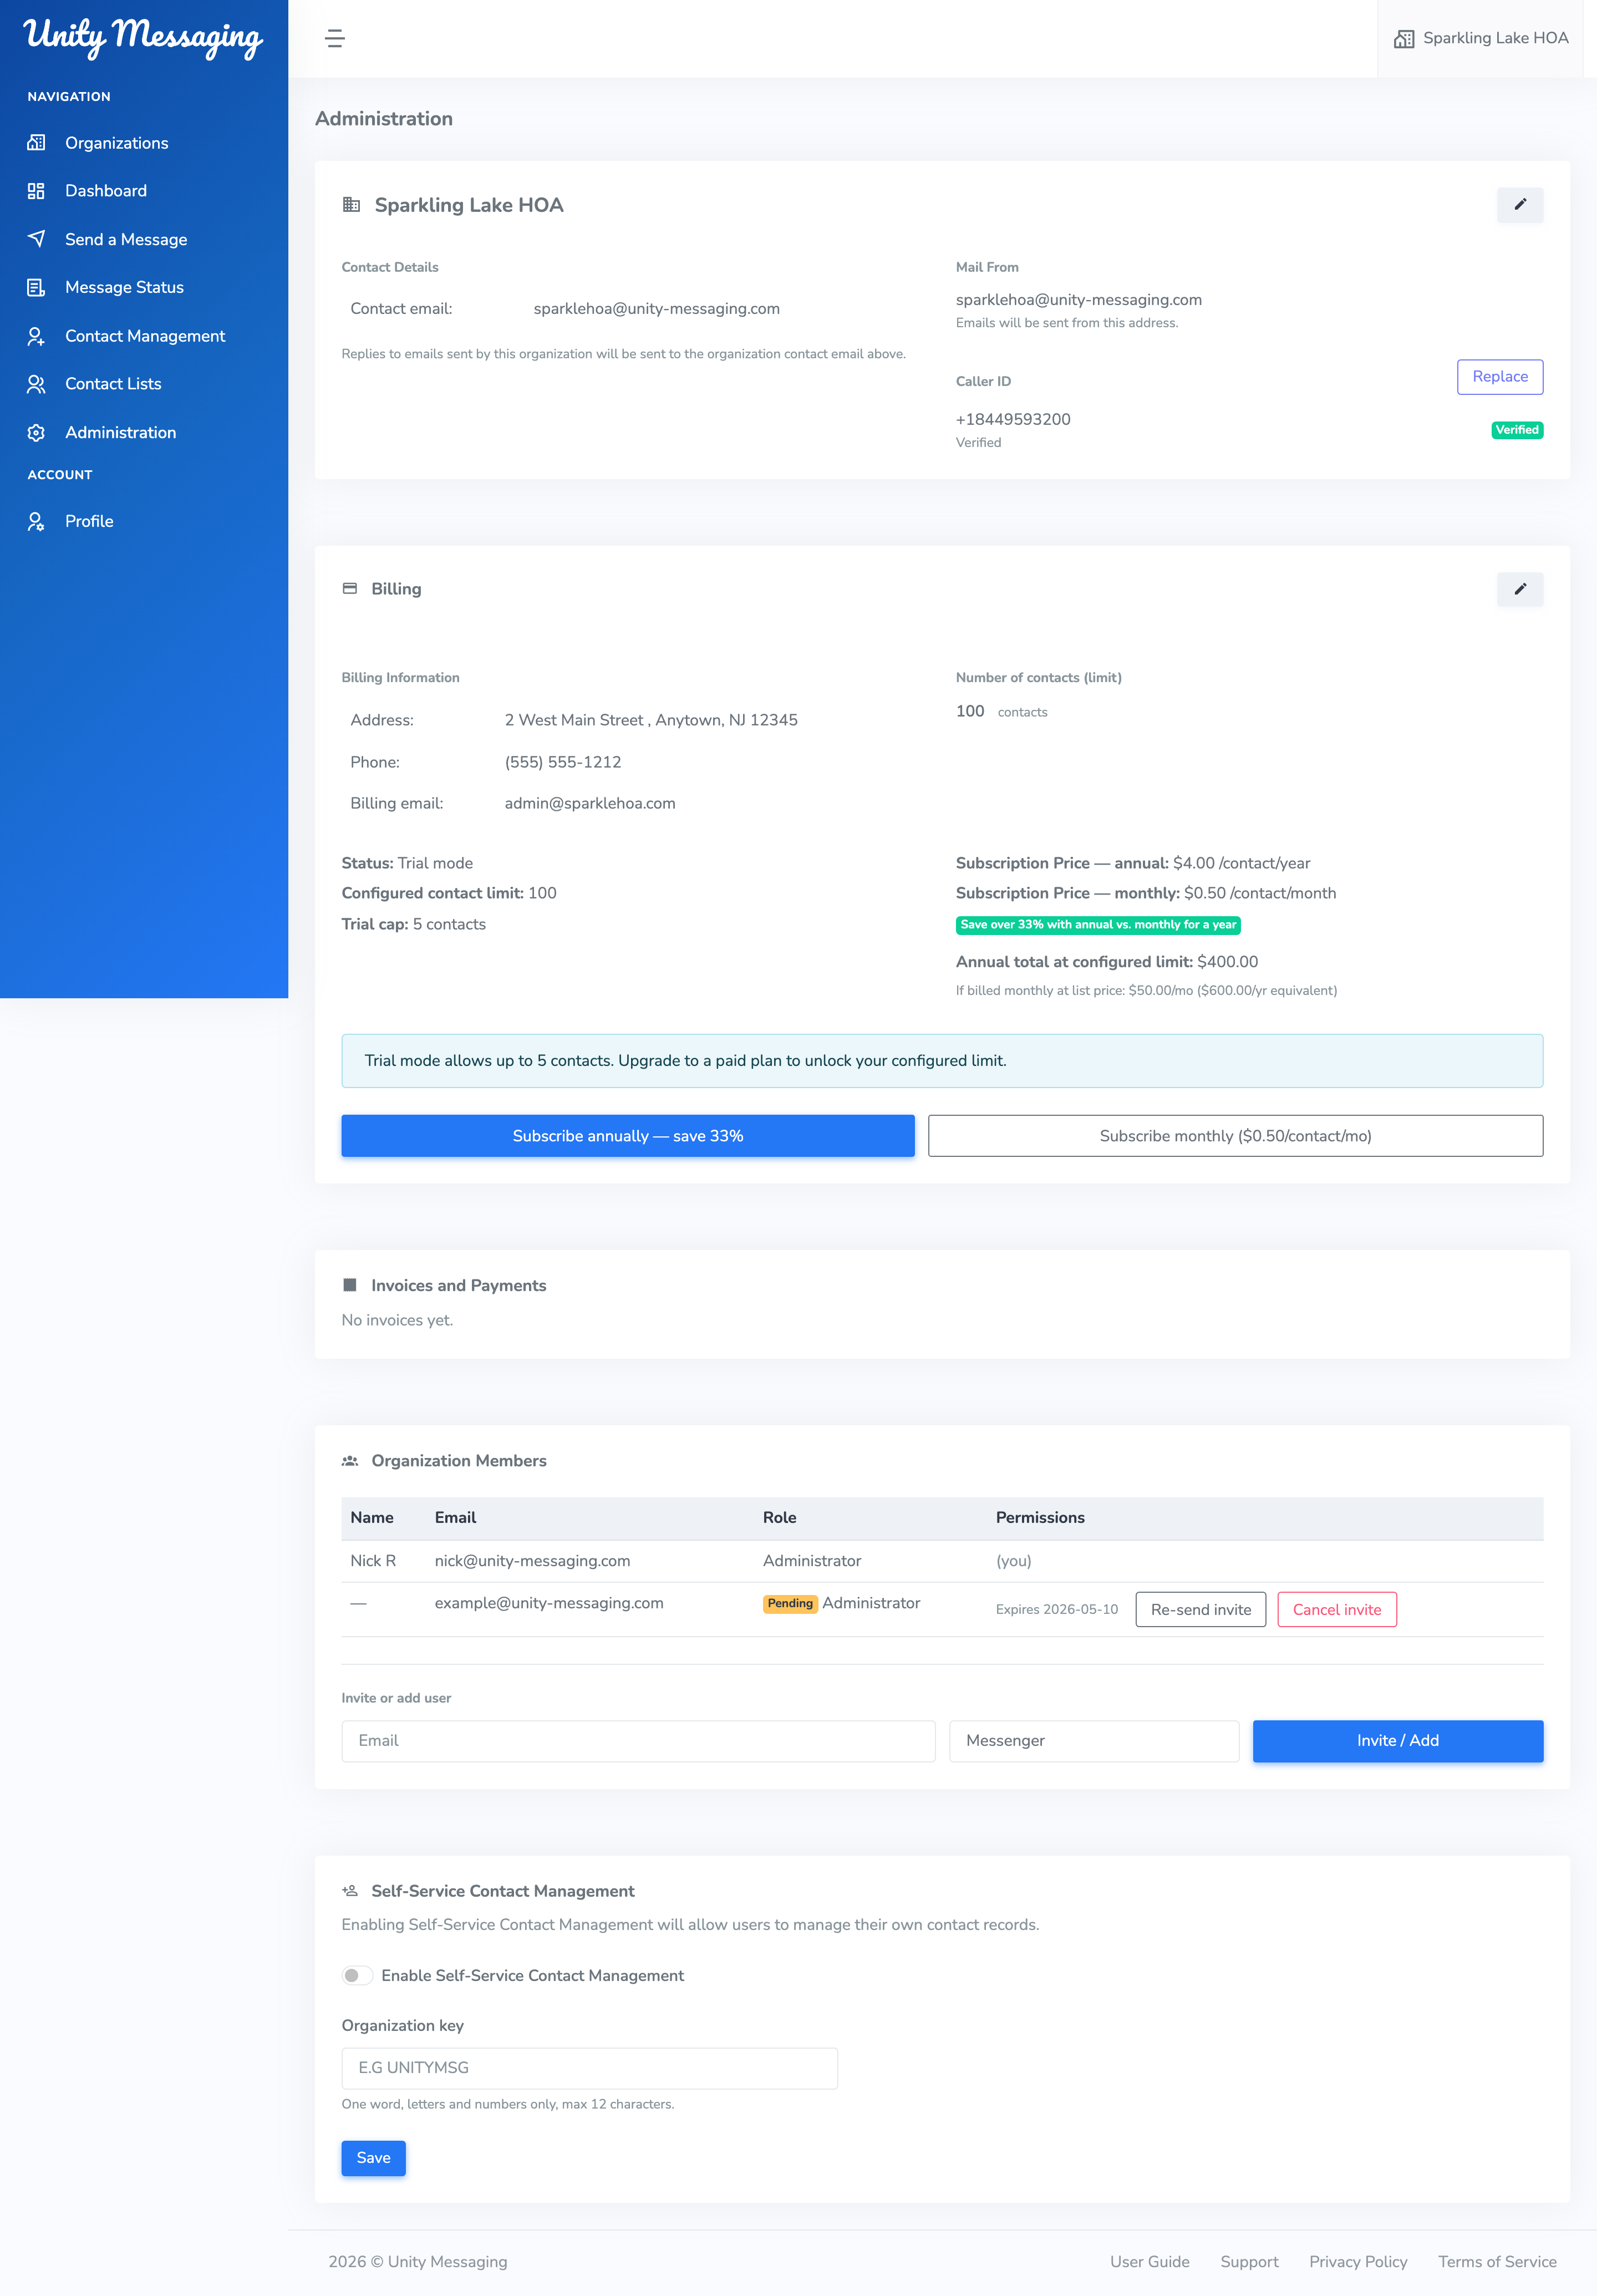Viewport: 1597px width, 2296px height.
Task: Save the self-service settings
Action: click(374, 2158)
